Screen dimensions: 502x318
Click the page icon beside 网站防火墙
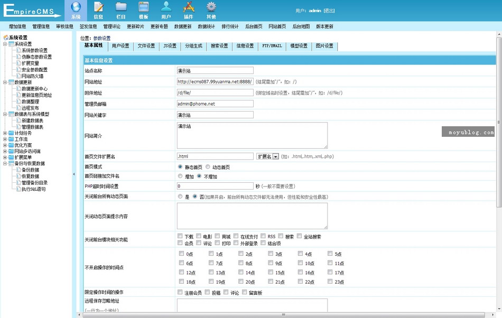tap(18, 76)
